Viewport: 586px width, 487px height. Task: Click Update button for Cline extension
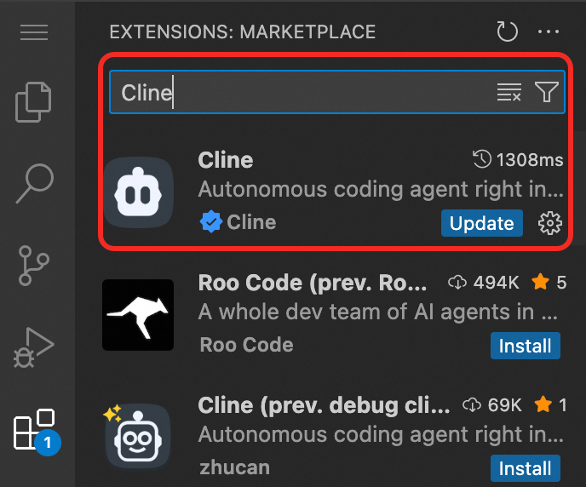[482, 223]
